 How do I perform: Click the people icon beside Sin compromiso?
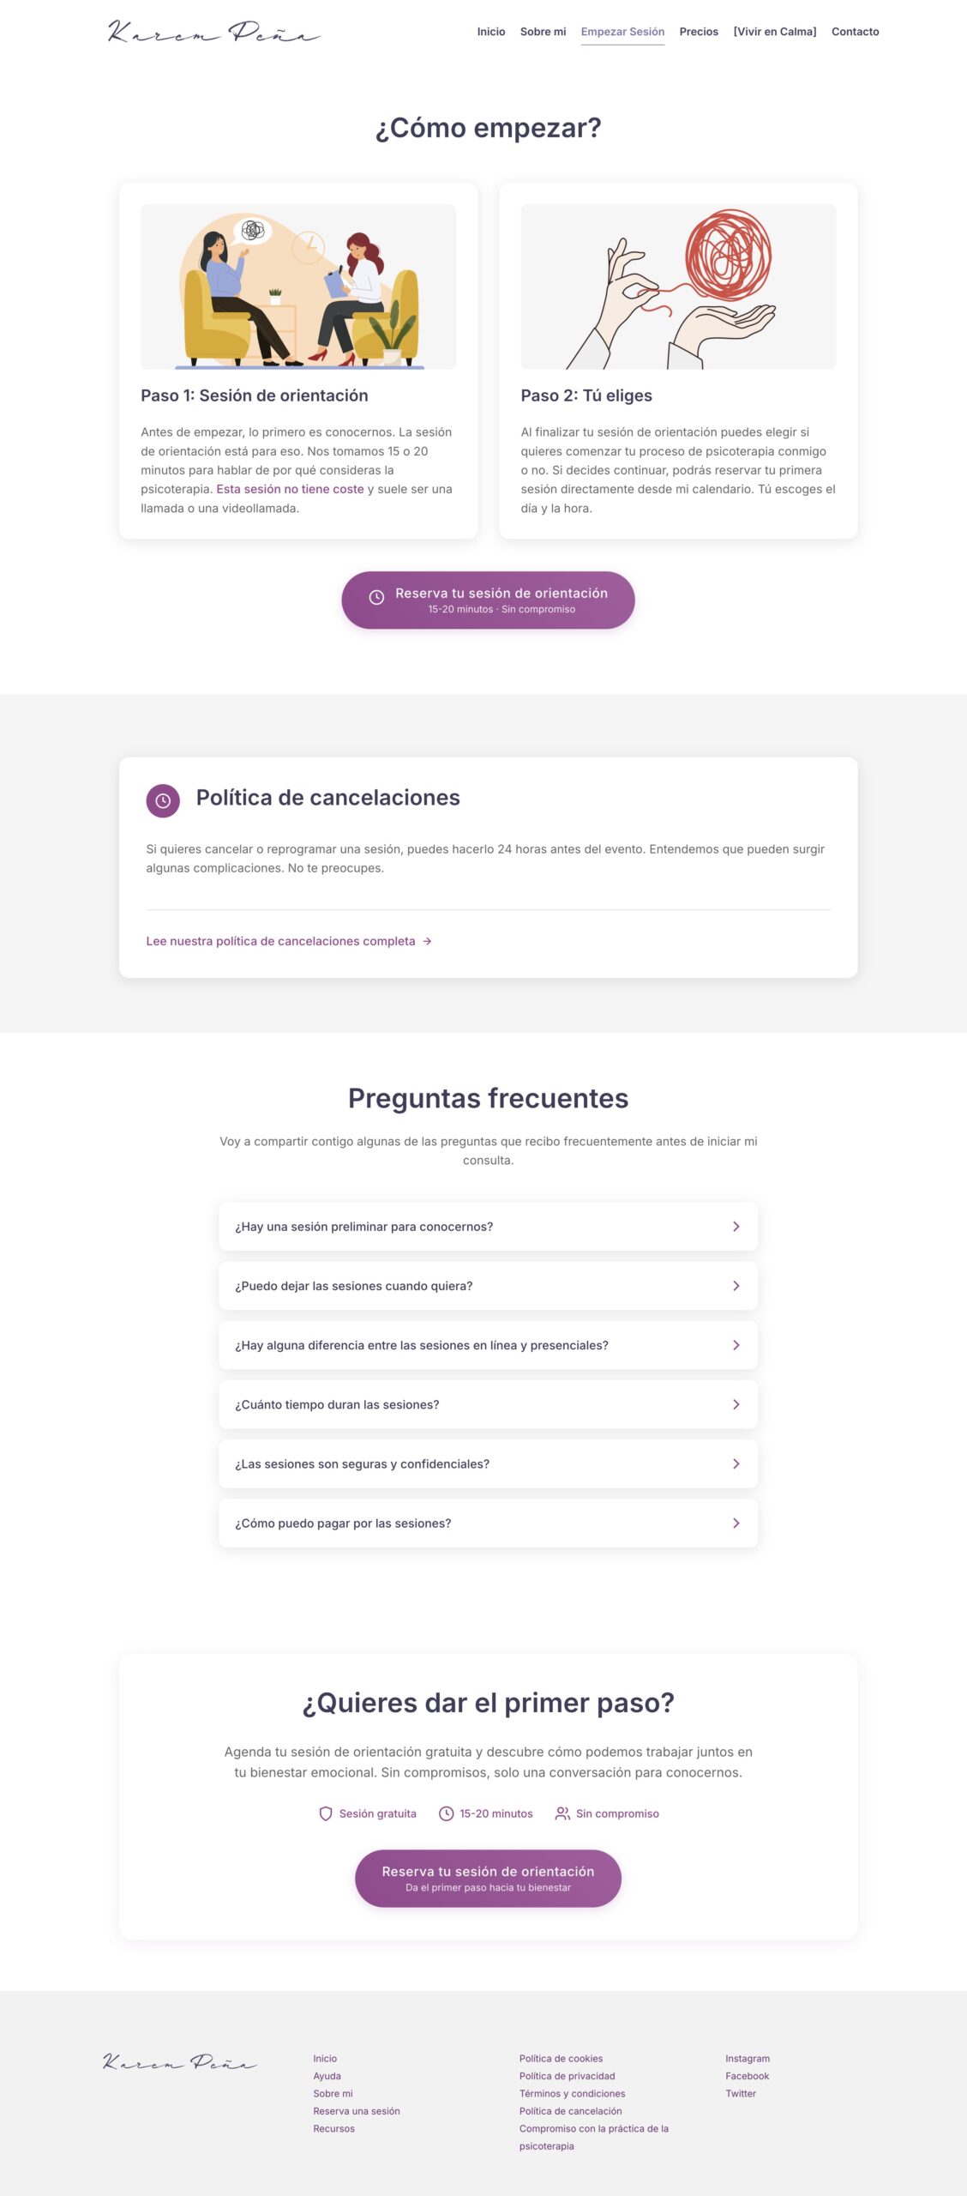[x=562, y=1813]
